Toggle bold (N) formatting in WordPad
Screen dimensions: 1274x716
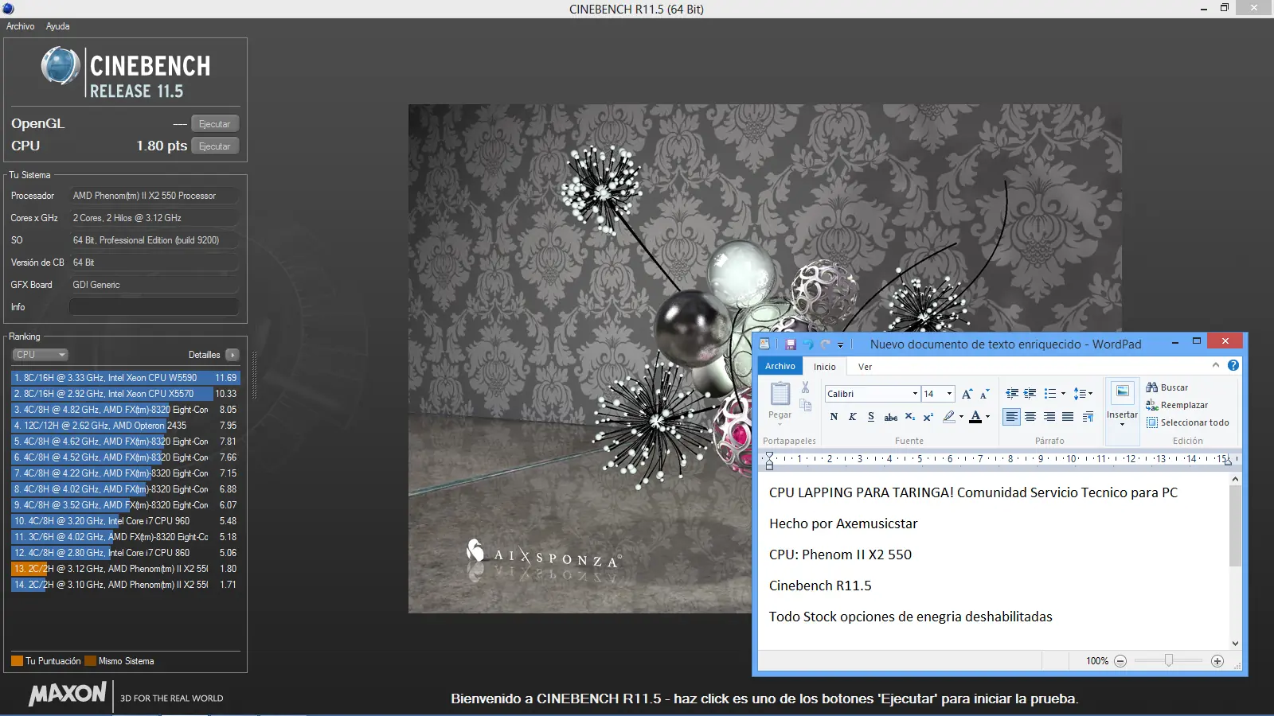pyautogui.click(x=834, y=417)
